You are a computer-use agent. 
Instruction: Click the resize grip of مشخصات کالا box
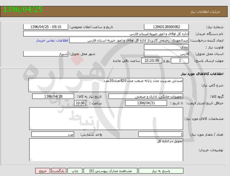tap(31, 128)
